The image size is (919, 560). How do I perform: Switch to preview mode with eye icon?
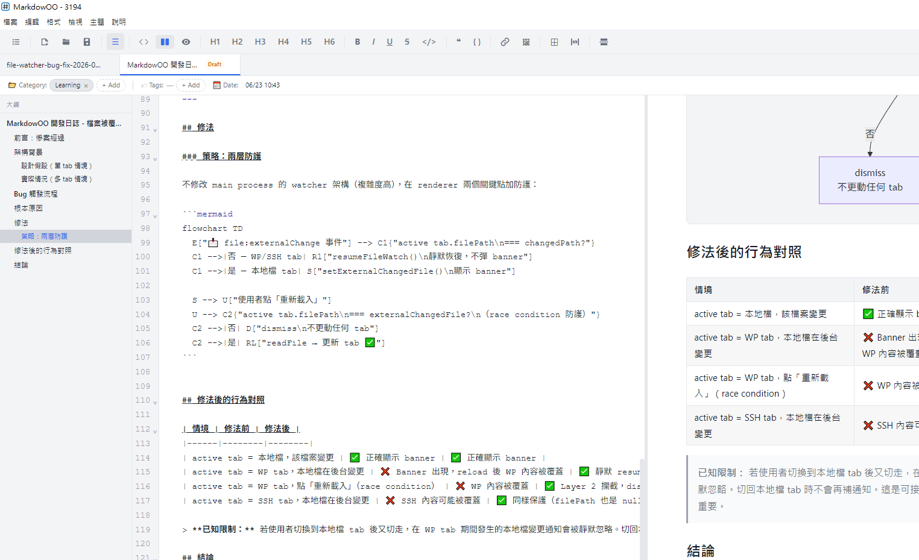pyautogui.click(x=186, y=42)
